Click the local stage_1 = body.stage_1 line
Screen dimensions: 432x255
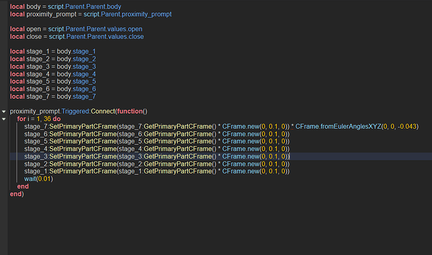pos(53,51)
